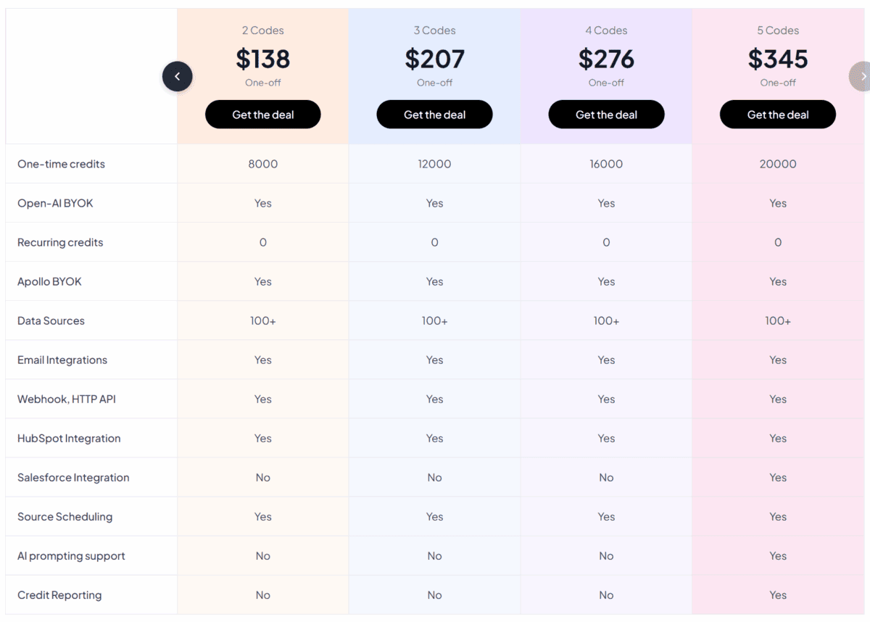Get the deal for the $138 plan
This screenshot has width=870, height=625.
point(263,115)
